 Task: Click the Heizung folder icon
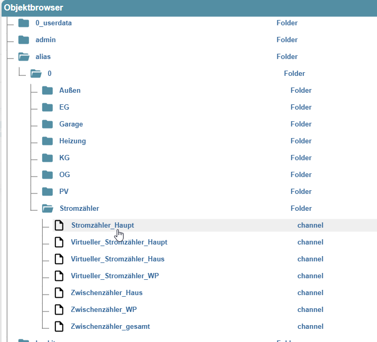tap(48, 141)
